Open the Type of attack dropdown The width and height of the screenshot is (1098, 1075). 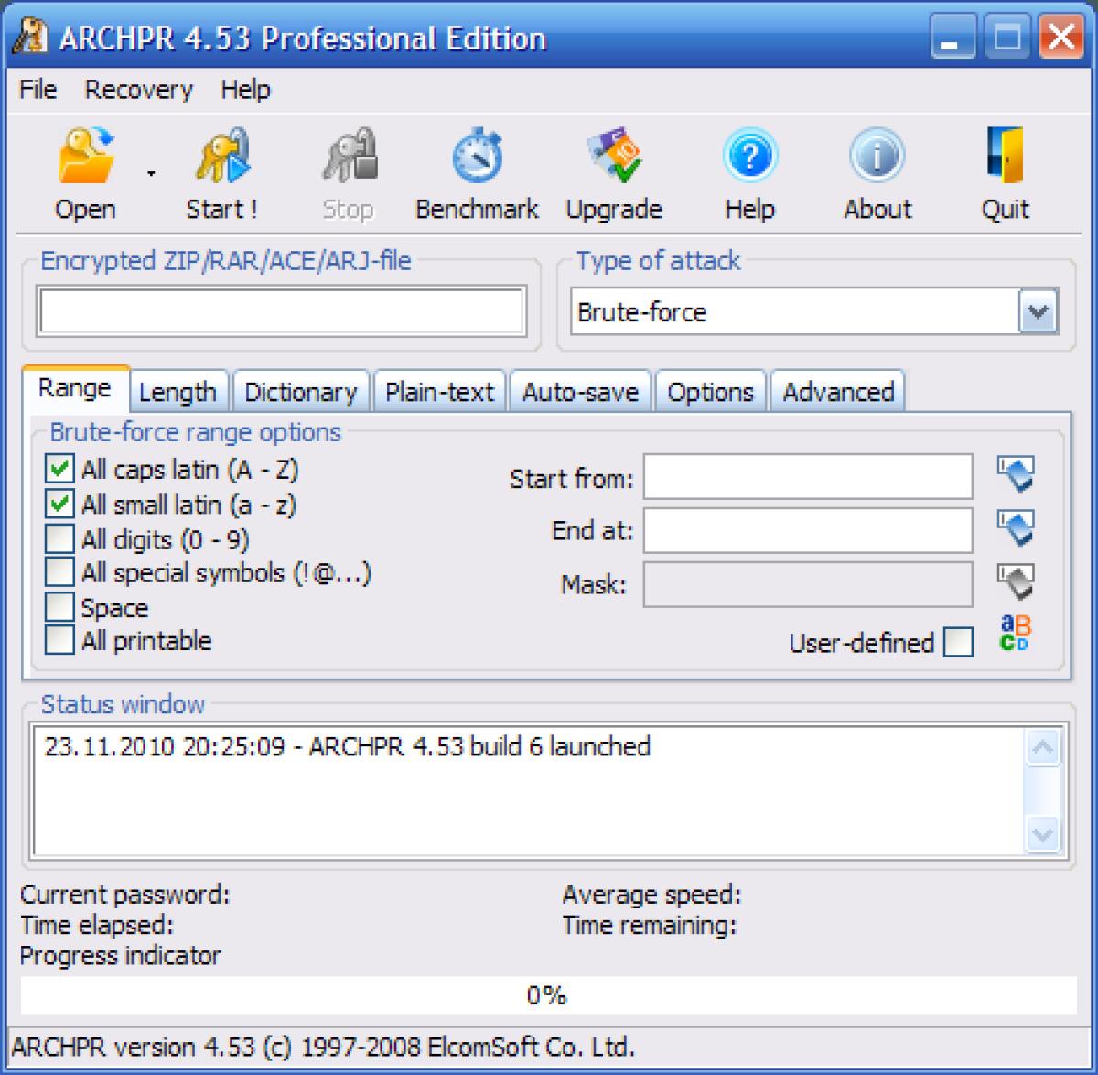[x=1036, y=311]
